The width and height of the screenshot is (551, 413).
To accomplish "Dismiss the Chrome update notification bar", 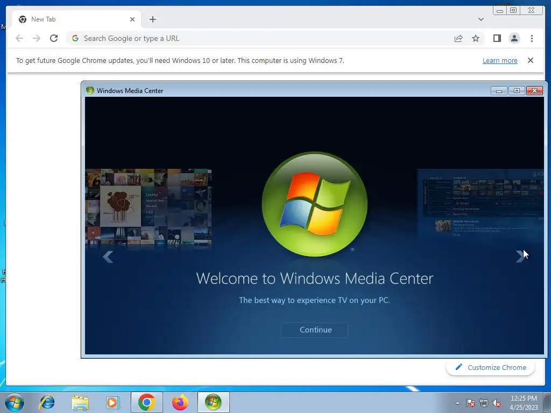I will [x=531, y=60].
